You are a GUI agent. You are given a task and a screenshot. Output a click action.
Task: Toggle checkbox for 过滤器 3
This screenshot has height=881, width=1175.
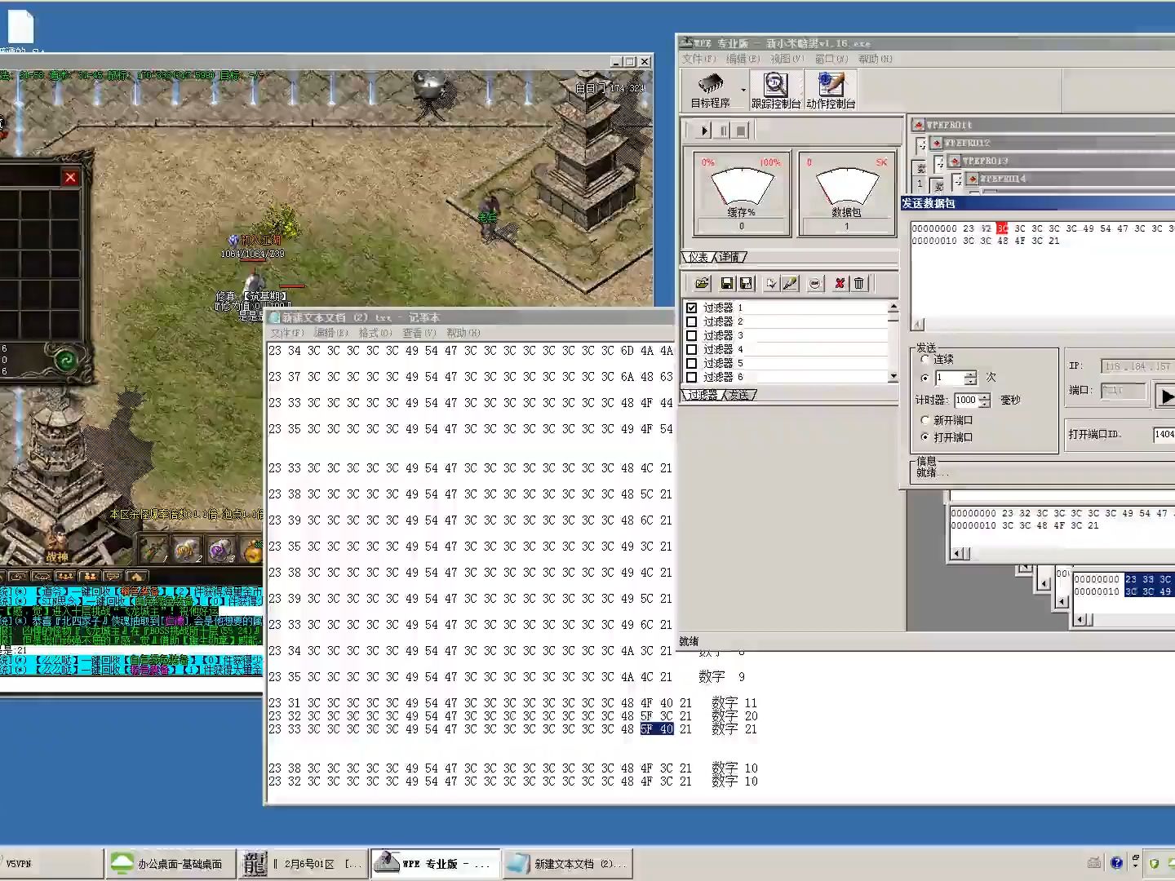[x=691, y=335]
